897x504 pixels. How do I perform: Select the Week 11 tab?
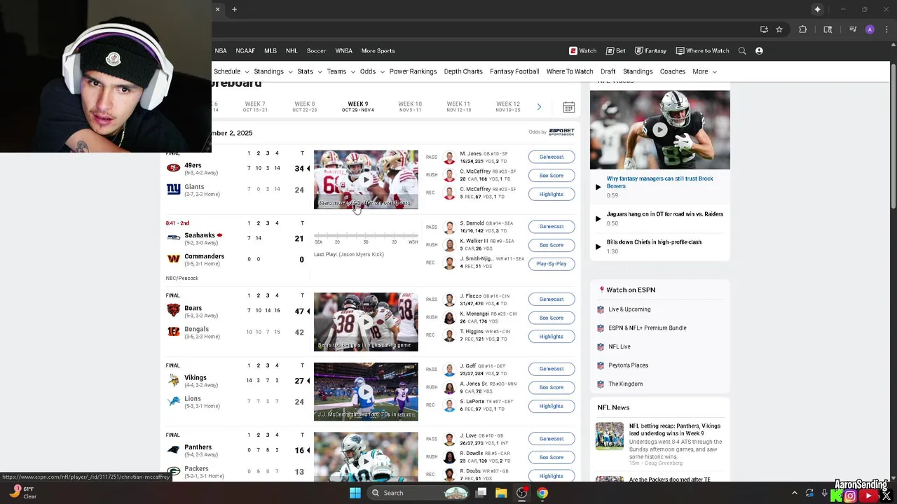[458, 106]
